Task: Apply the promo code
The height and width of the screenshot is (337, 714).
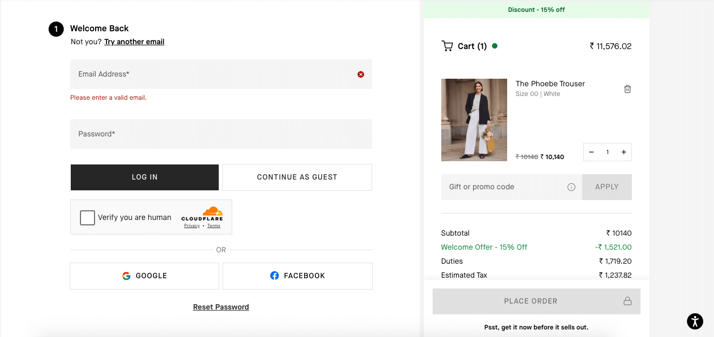Action: tap(607, 187)
